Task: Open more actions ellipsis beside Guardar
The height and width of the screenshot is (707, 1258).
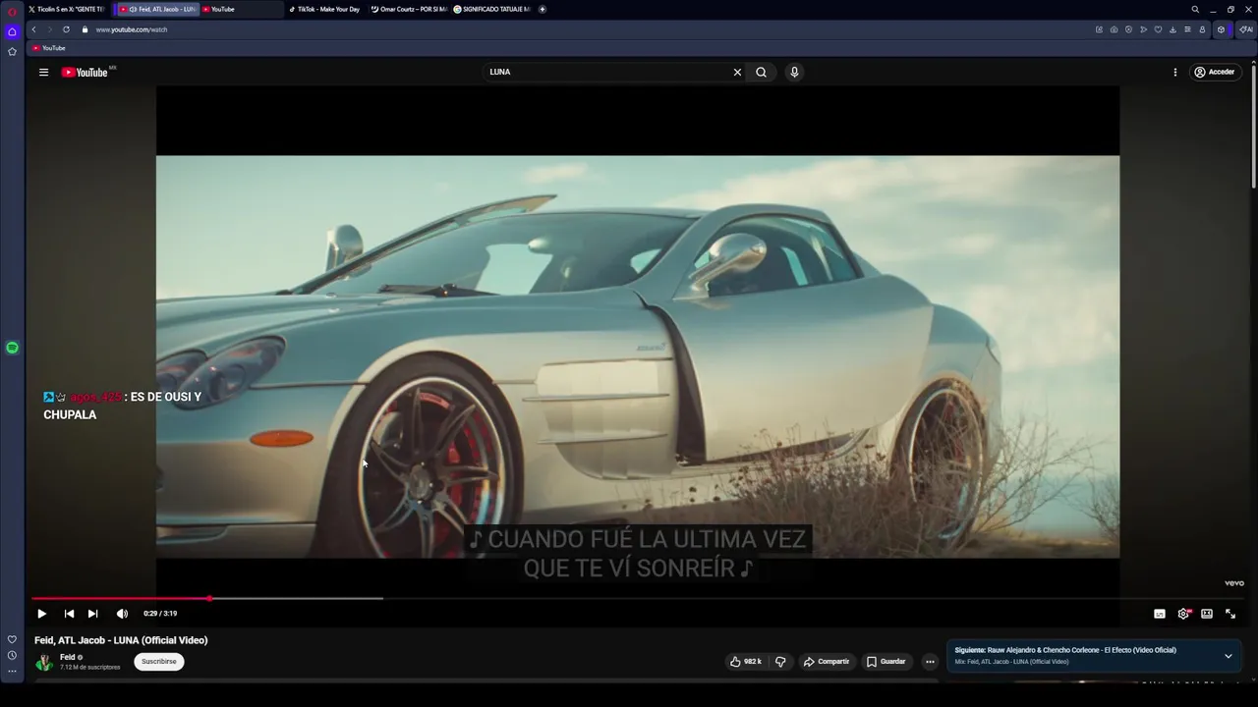Action: coord(930,662)
